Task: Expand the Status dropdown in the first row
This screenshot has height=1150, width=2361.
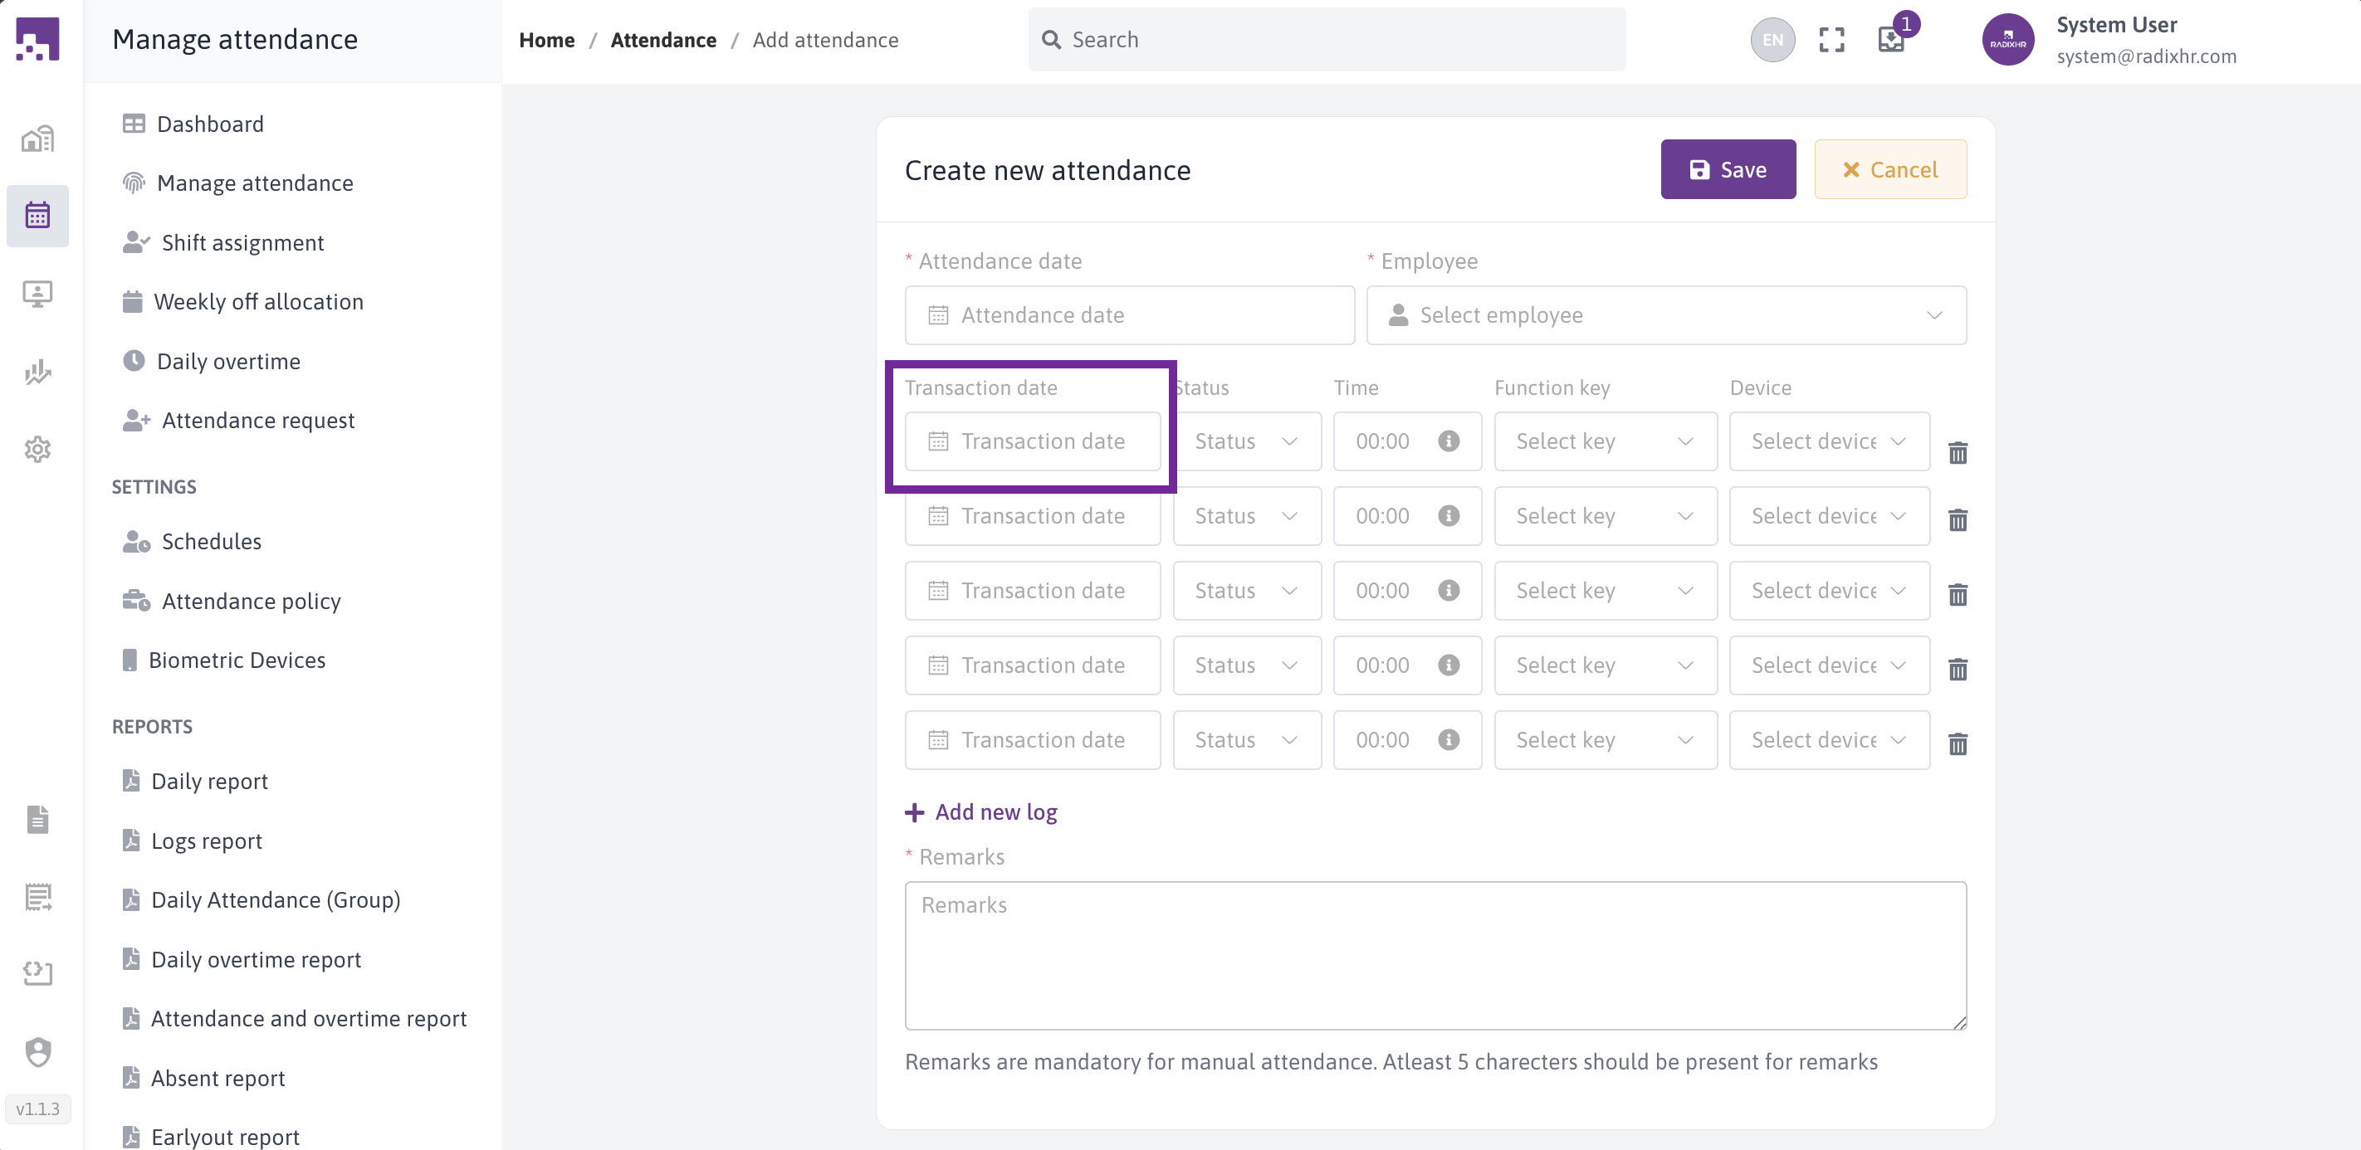Action: click(x=1246, y=441)
